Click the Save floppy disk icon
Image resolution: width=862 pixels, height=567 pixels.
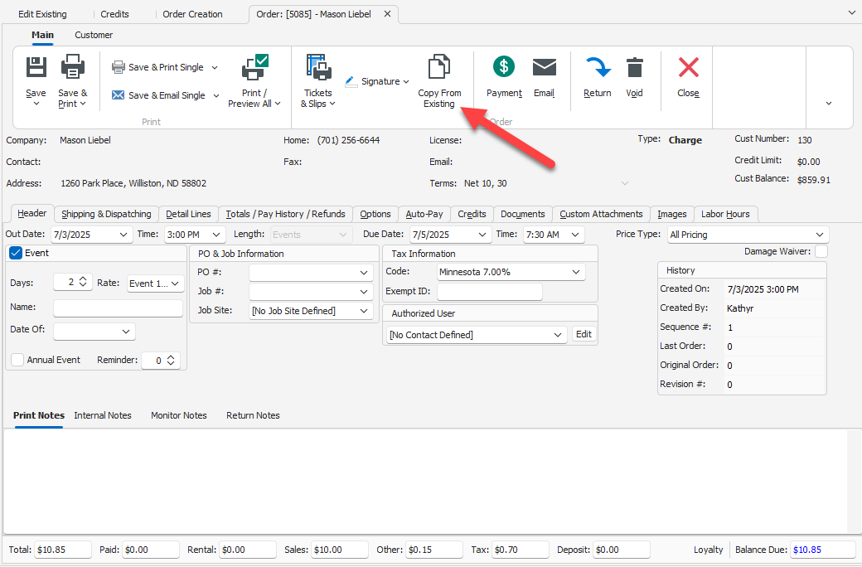[36, 68]
